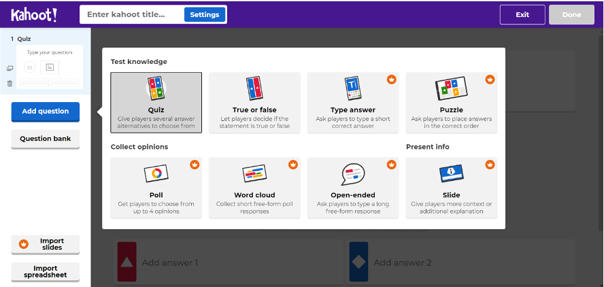Click the premium crown badge on Type answer
The image size is (604, 287).
[x=391, y=80]
